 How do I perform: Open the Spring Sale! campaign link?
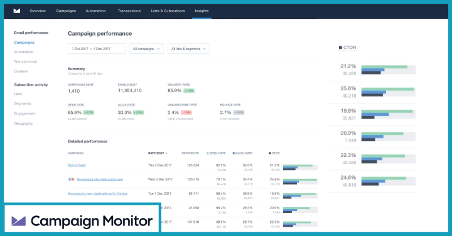(77, 165)
